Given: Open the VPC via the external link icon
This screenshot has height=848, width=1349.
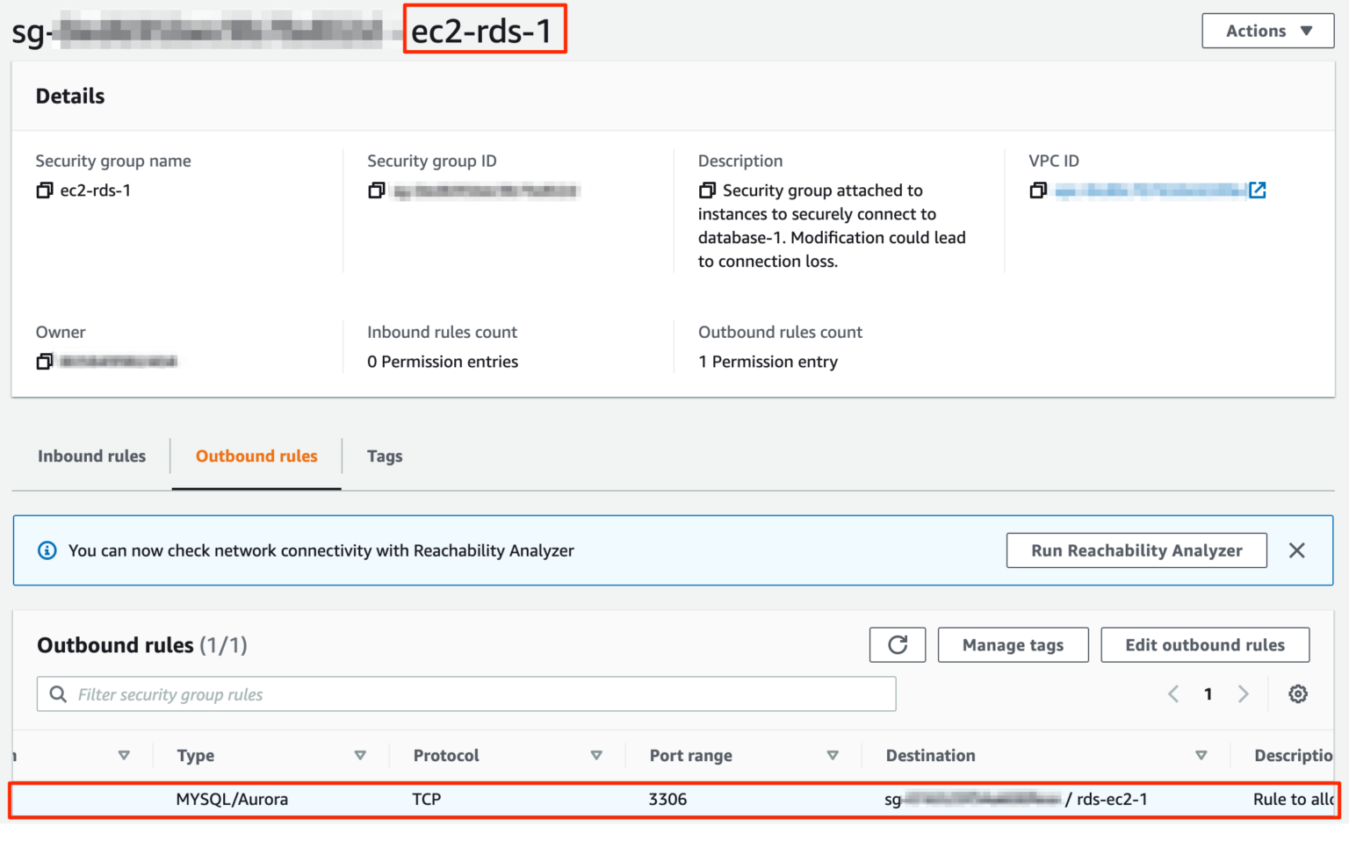Looking at the screenshot, I should pos(1259,190).
